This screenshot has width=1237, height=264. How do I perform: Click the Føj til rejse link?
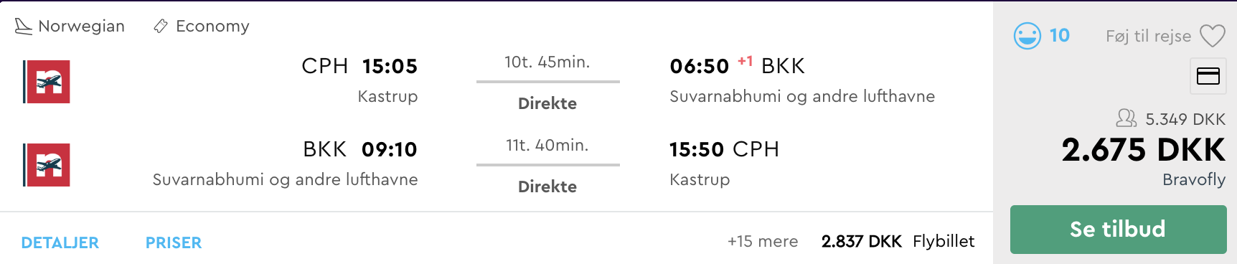coord(1148,36)
